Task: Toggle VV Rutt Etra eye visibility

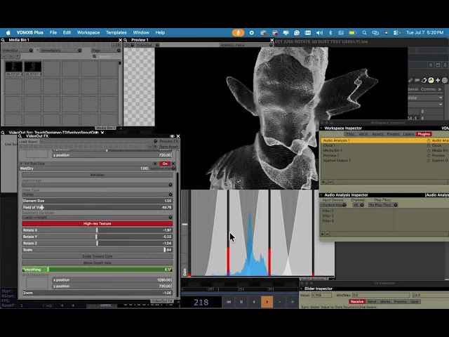Action: click(x=155, y=164)
